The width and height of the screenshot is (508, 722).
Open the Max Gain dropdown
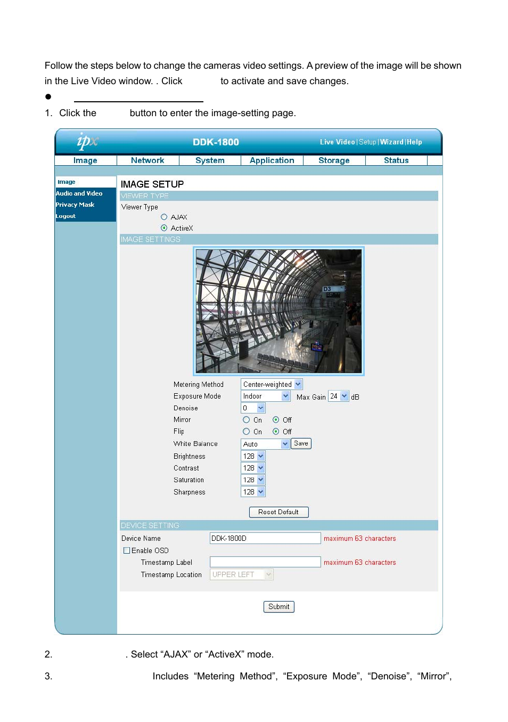[338, 396]
